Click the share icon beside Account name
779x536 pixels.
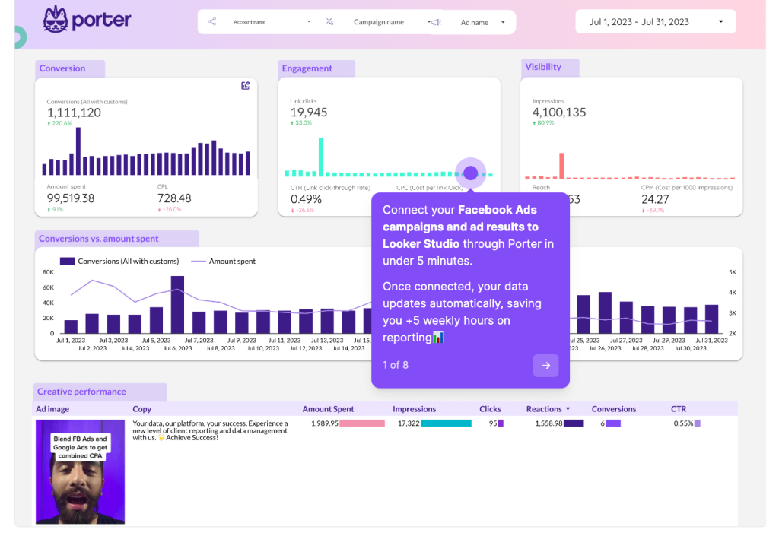click(x=211, y=21)
